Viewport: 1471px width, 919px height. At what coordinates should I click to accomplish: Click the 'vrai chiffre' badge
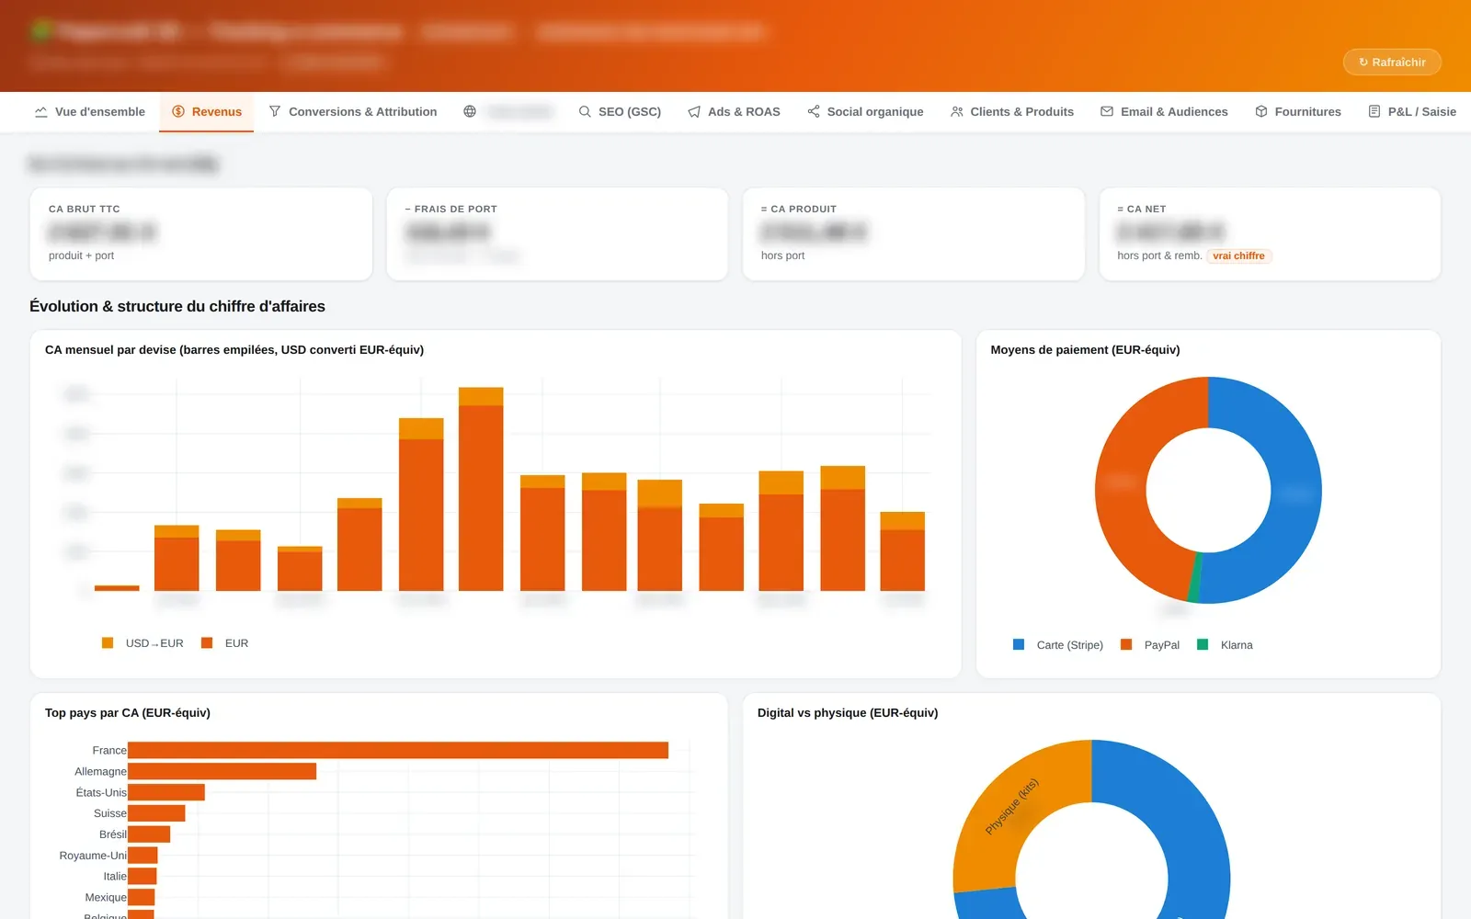coord(1238,255)
